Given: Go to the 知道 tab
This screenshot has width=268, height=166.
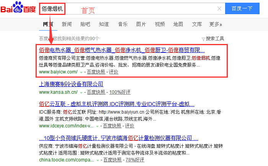Looking at the screenshot, I should click(104, 24).
